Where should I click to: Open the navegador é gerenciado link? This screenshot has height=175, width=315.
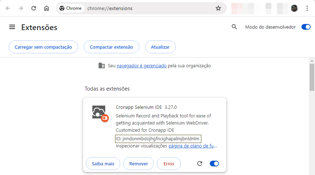[x=142, y=66]
